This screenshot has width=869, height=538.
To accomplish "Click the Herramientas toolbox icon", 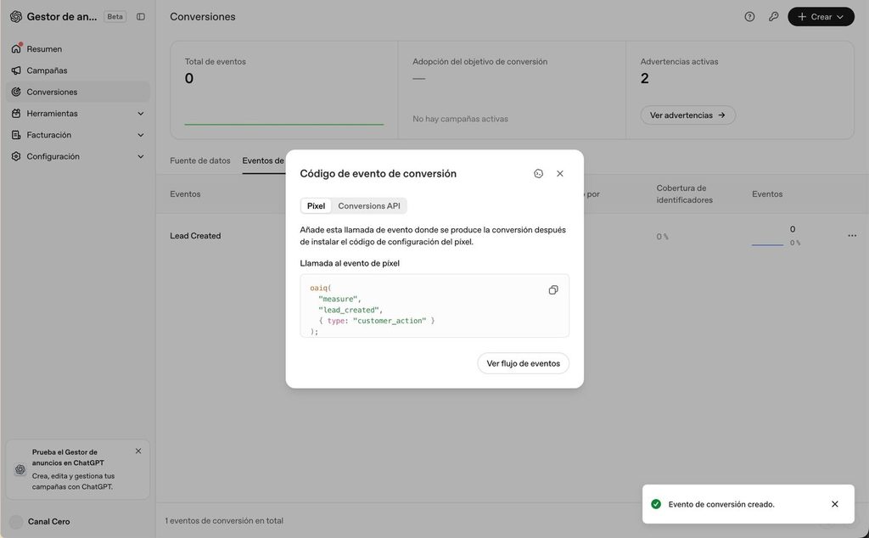I will click(x=16, y=114).
